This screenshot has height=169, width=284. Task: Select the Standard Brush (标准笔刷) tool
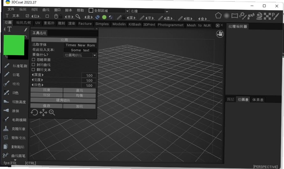[16, 66]
